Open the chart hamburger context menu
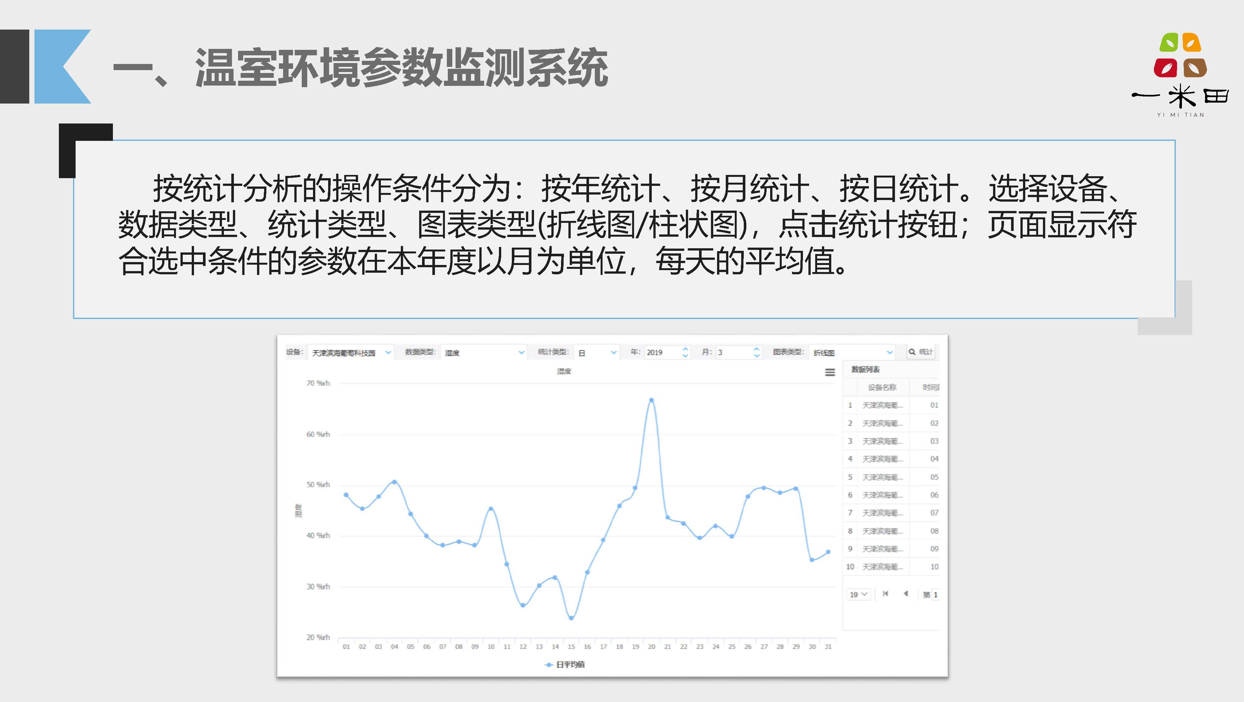The image size is (1244, 702). [830, 372]
